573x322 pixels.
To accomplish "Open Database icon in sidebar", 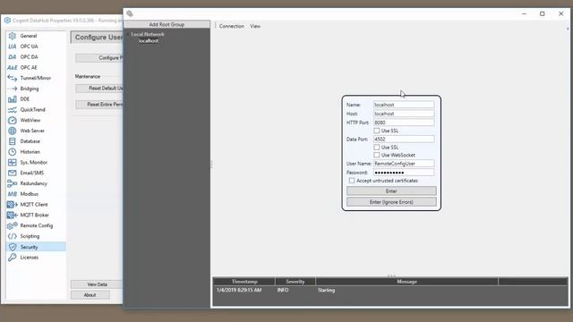I will click(12, 141).
